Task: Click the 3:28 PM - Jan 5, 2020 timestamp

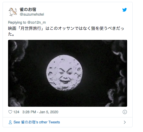Action: click(x=40, y=112)
